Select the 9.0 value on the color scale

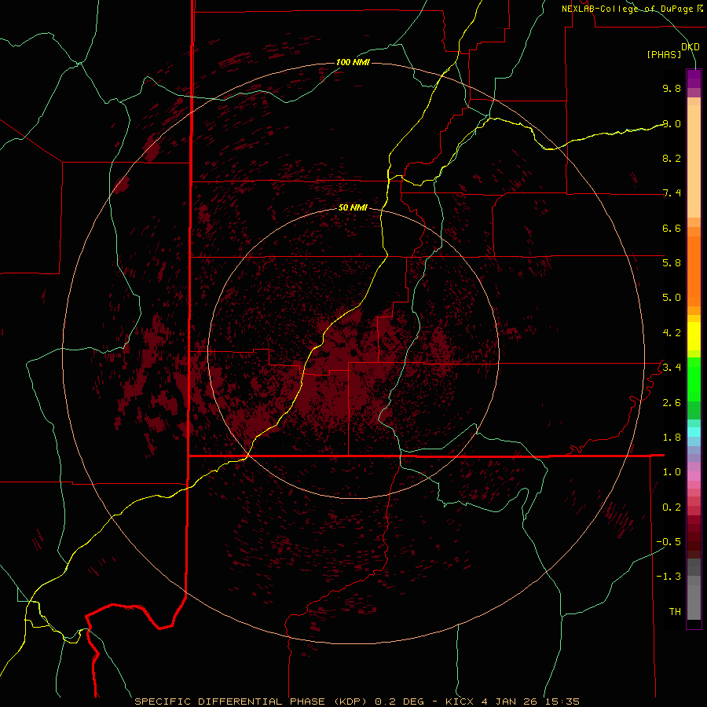(x=672, y=123)
